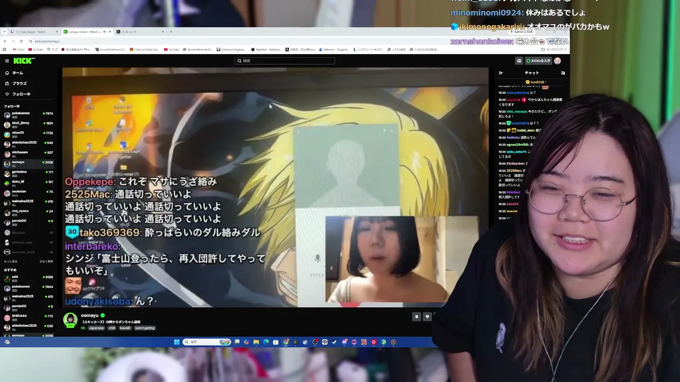Click doku_M avatar in followed list
This screenshot has width=680, height=382.
[x=7, y=183]
